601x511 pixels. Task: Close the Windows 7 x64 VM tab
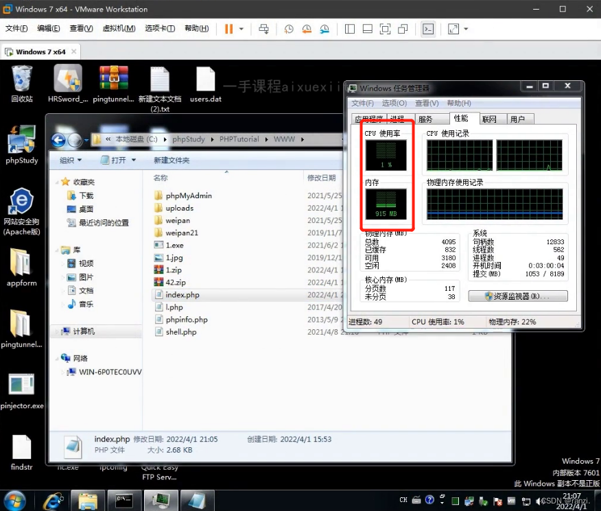73,51
